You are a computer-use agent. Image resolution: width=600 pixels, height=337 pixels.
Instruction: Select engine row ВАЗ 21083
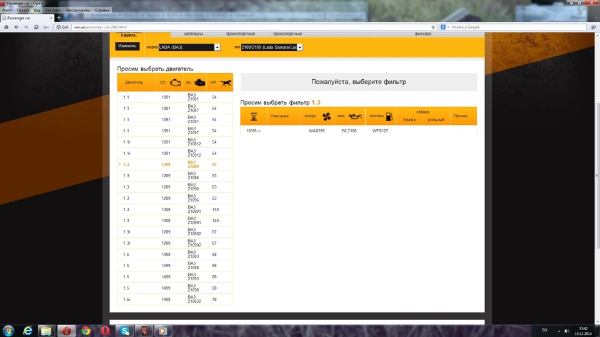[x=175, y=255]
